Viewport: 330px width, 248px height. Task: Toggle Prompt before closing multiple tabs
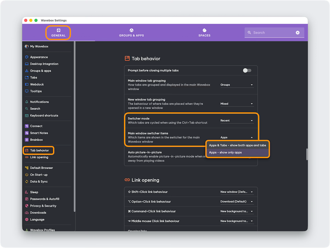[x=247, y=70]
